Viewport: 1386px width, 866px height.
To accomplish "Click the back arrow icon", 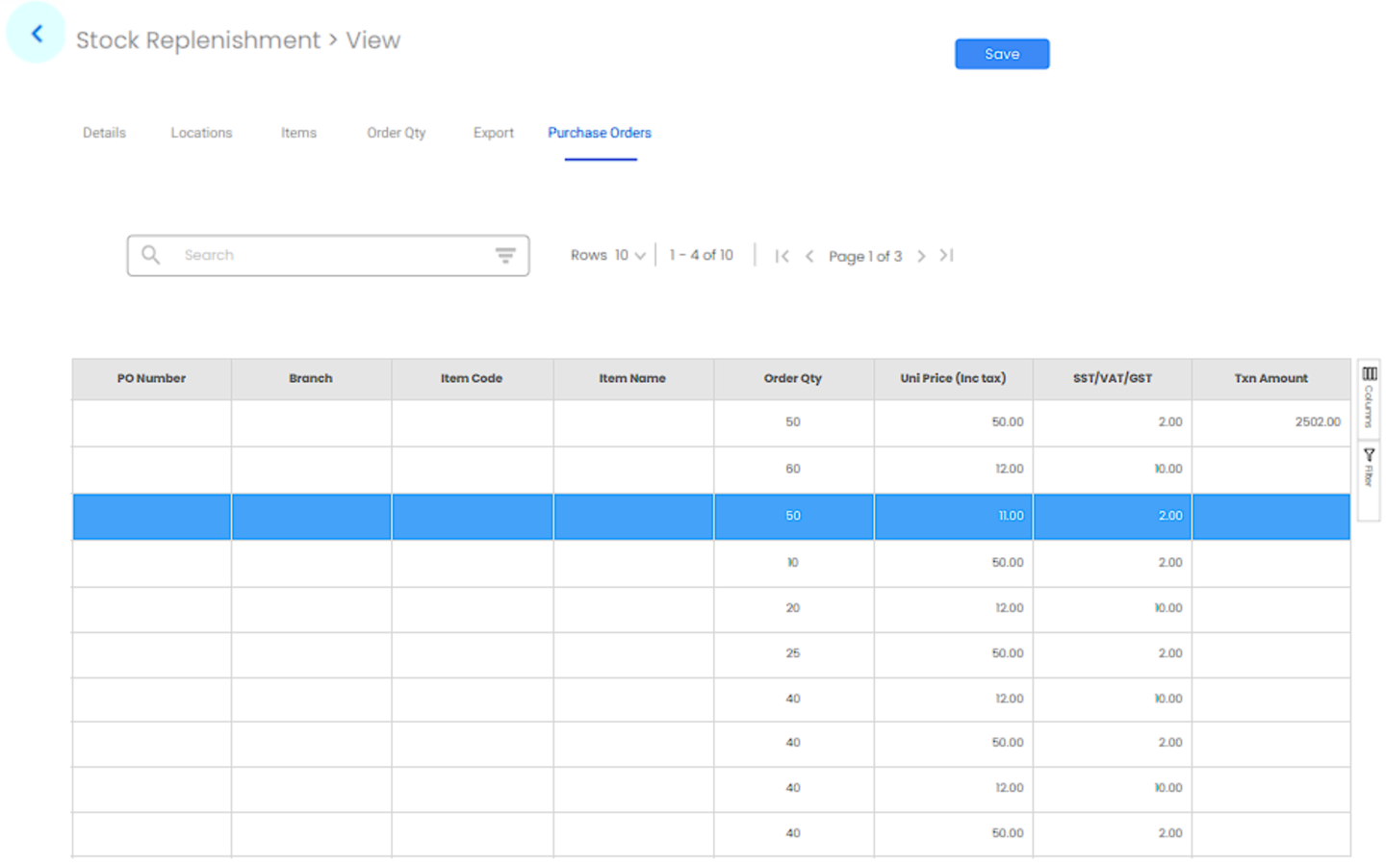I will (x=37, y=35).
